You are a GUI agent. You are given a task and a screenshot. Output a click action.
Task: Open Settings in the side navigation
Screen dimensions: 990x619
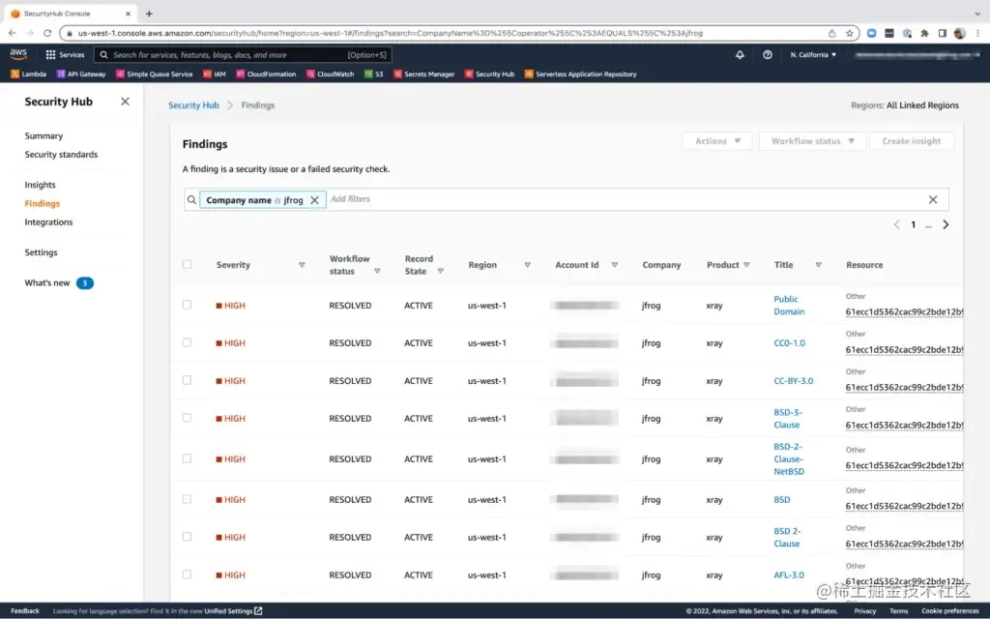coord(41,252)
